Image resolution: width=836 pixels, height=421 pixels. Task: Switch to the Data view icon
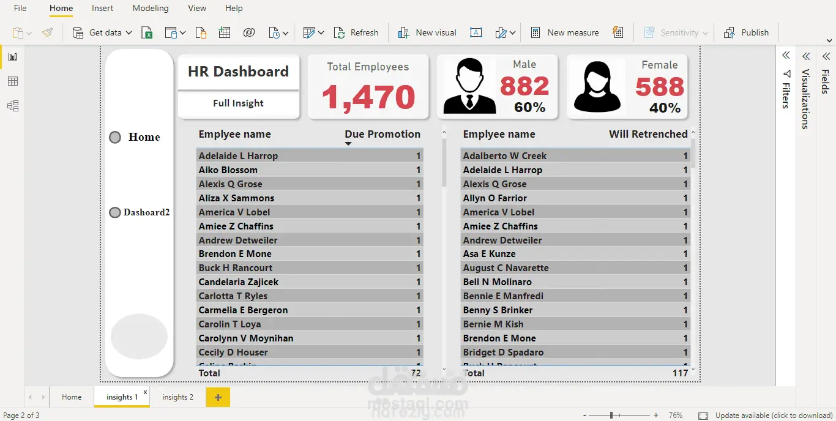[13, 81]
